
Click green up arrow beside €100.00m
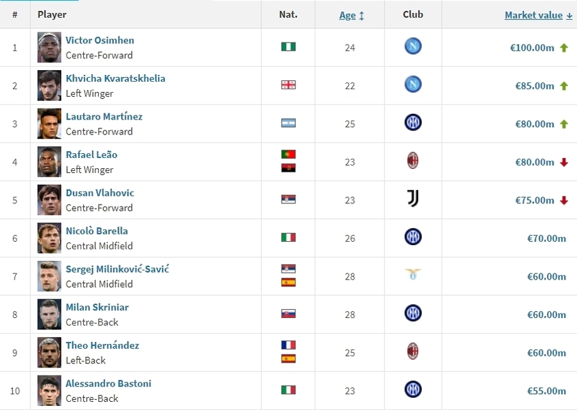(564, 47)
